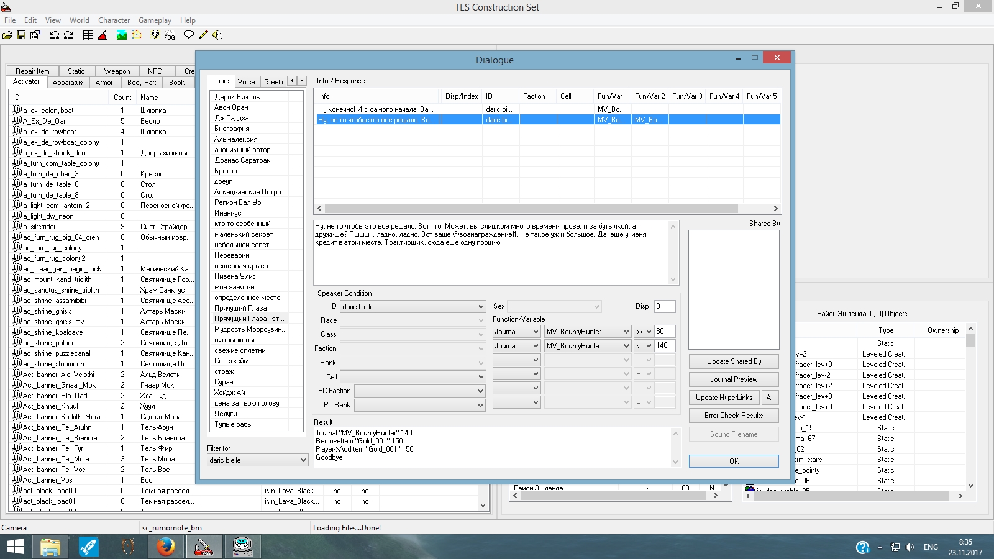Click the blue help icon in tray

[862, 547]
